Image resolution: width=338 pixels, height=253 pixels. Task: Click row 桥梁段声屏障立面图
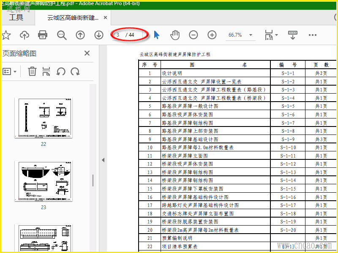pos(237,156)
